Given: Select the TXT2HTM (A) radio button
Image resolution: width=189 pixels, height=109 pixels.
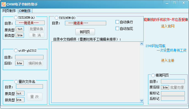Looking at the screenshot, I should click(16, 18).
